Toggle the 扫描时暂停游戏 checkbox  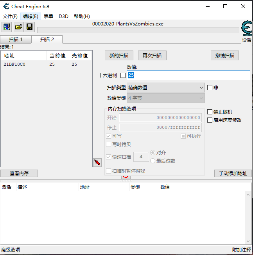(x=108, y=171)
